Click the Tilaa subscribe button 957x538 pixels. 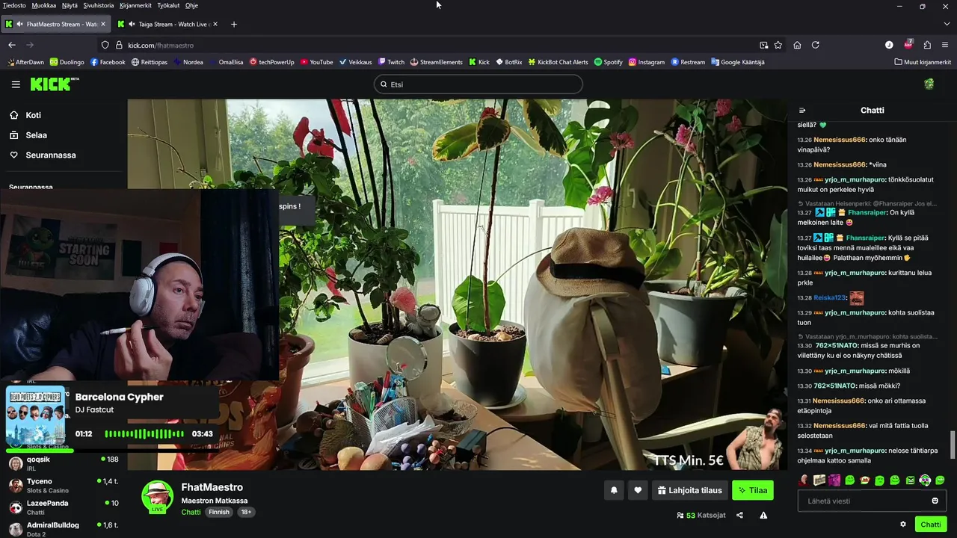point(753,490)
